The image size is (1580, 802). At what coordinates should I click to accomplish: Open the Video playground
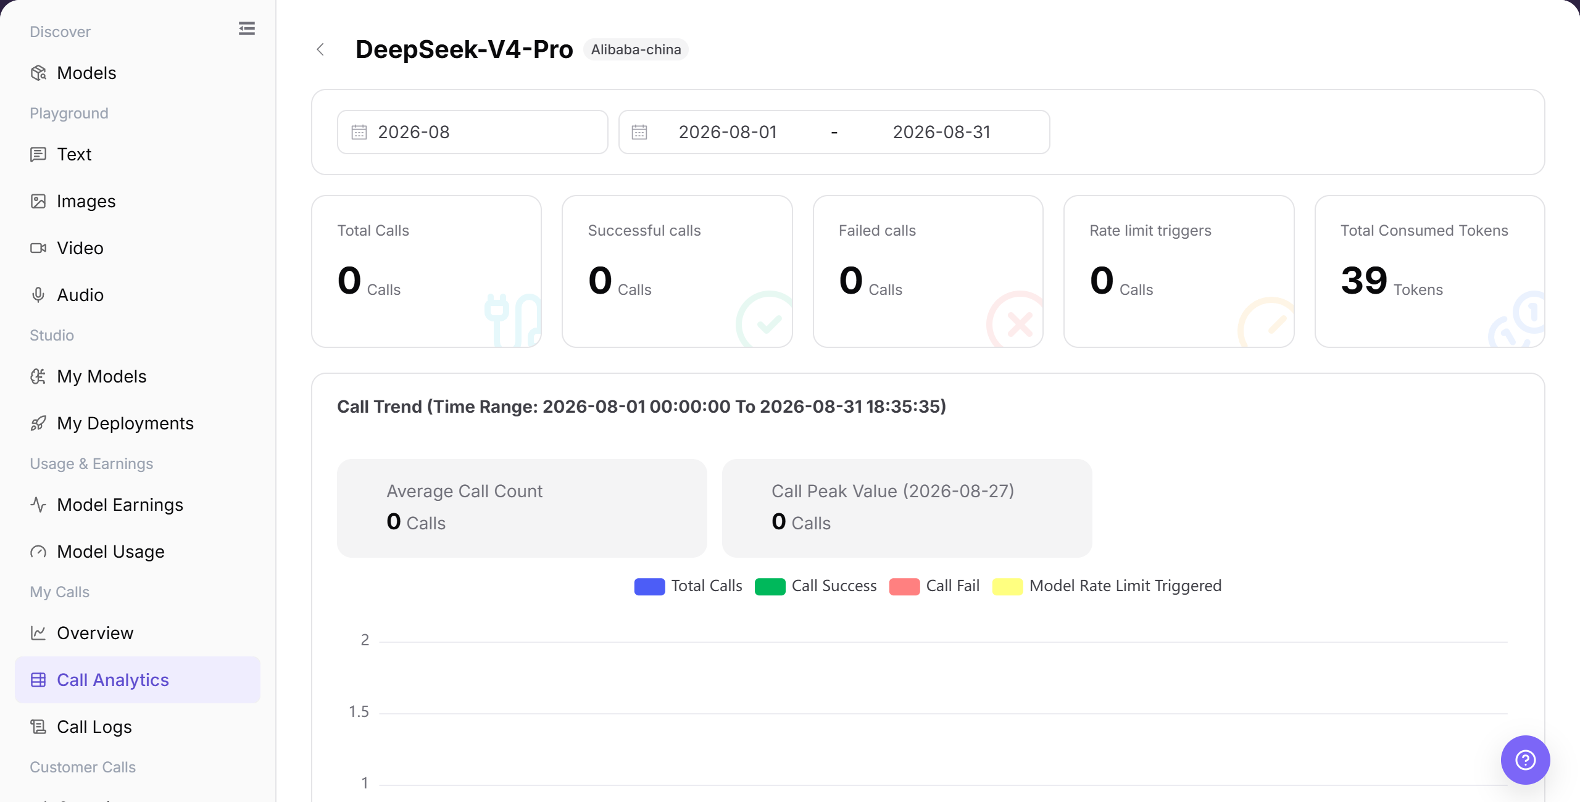click(x=137, y=248)
